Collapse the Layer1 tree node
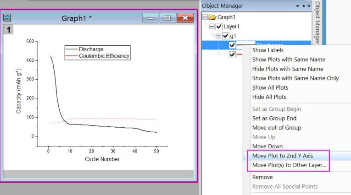The image size is (351, 195). (211, 27)
